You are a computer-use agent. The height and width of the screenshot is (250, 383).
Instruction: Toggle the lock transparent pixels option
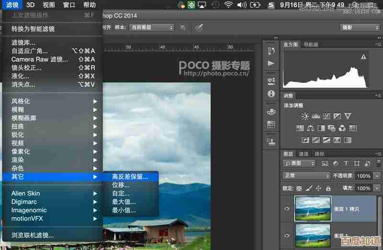pos(299,188)
